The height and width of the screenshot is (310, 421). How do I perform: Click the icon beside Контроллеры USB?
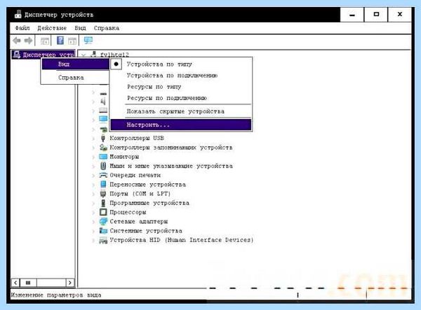[x=103, y=138]
